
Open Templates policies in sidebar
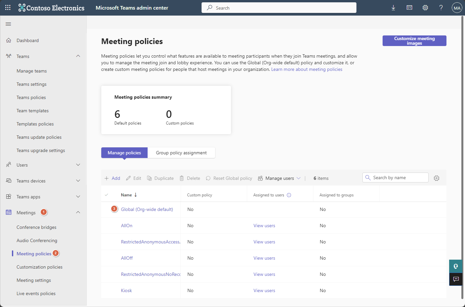pos(35,124)
